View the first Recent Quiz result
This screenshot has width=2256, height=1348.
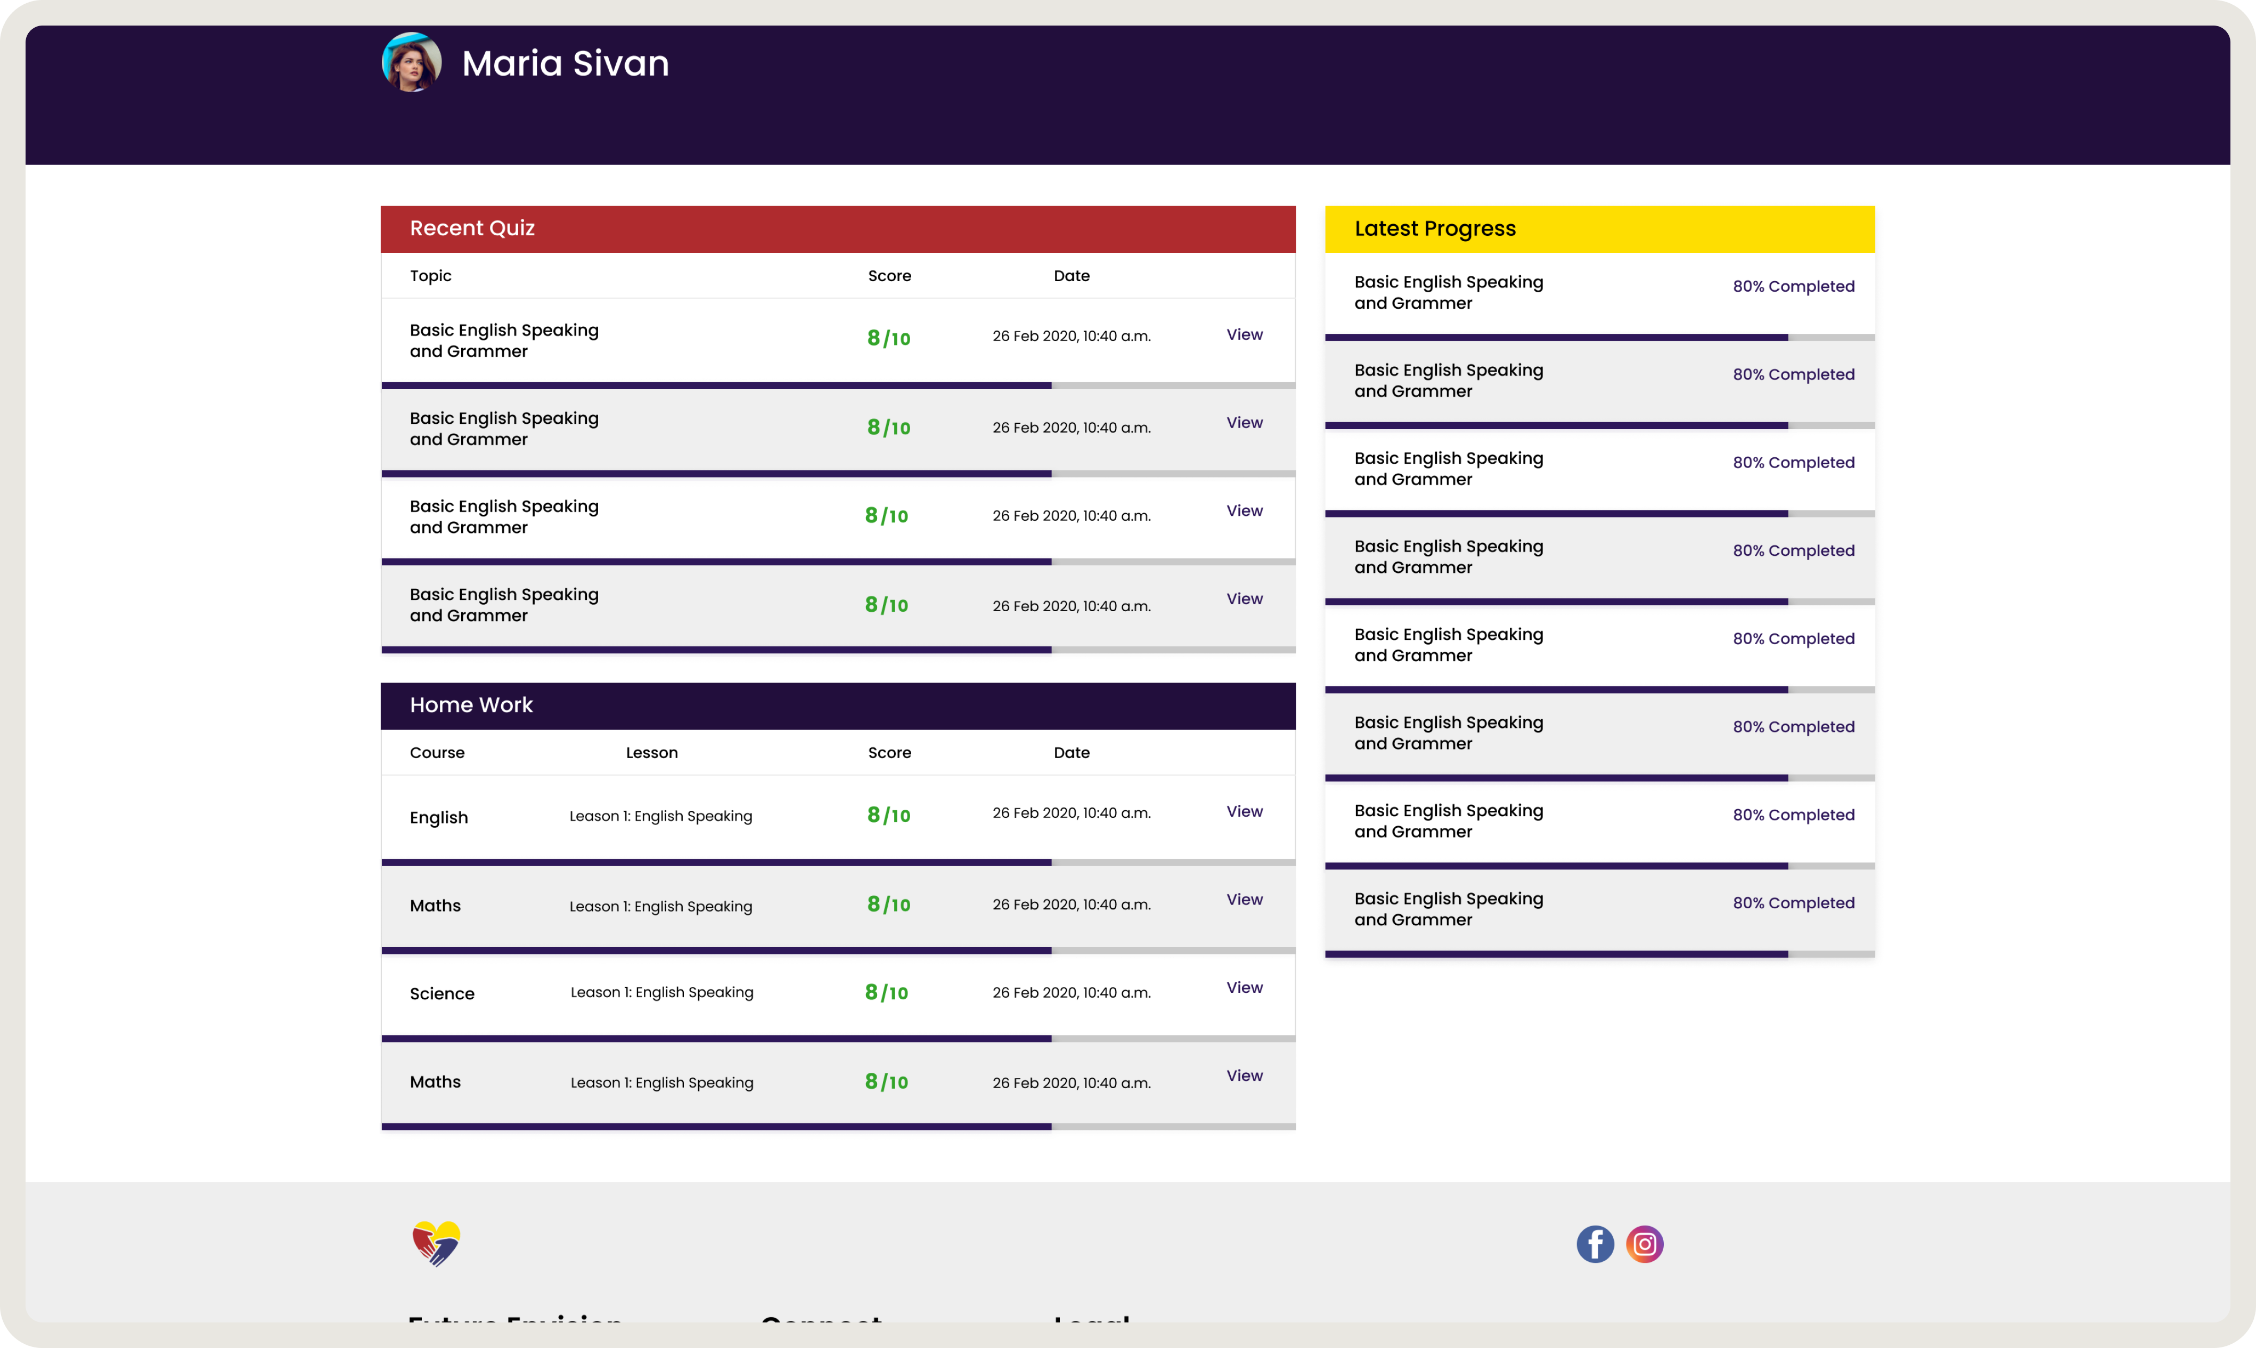click(1244, 334)
